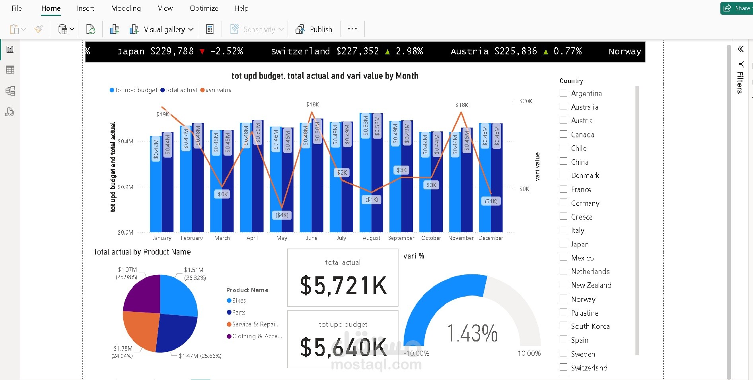Click the Filters funnel icon

[x=741, y=64]
